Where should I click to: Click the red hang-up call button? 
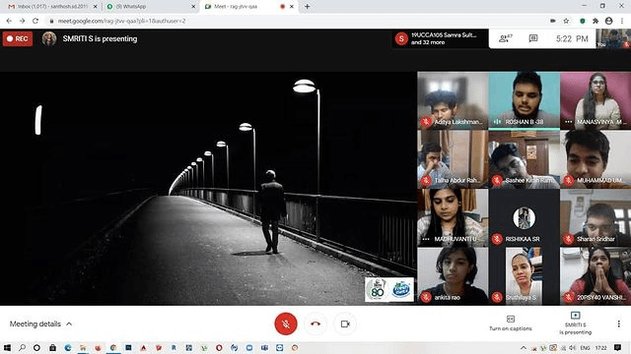(x=315, y=324)
